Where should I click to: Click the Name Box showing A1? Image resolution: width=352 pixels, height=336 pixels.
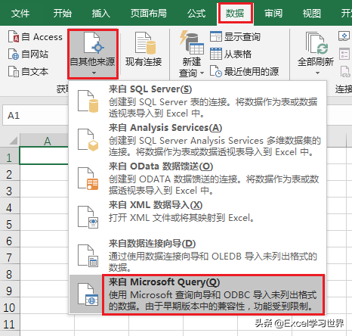tap(36, 115)
